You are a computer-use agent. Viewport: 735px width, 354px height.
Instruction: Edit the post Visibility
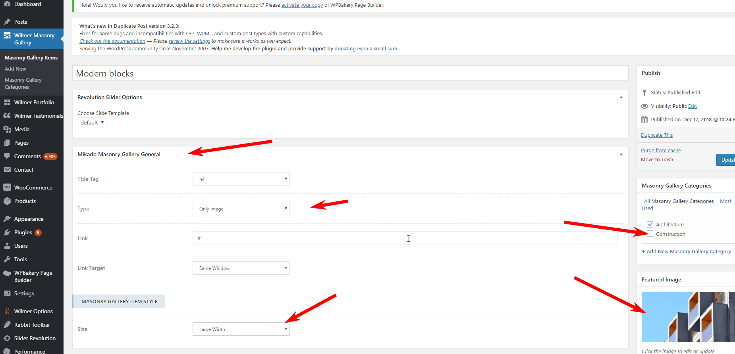click(693, 106)
